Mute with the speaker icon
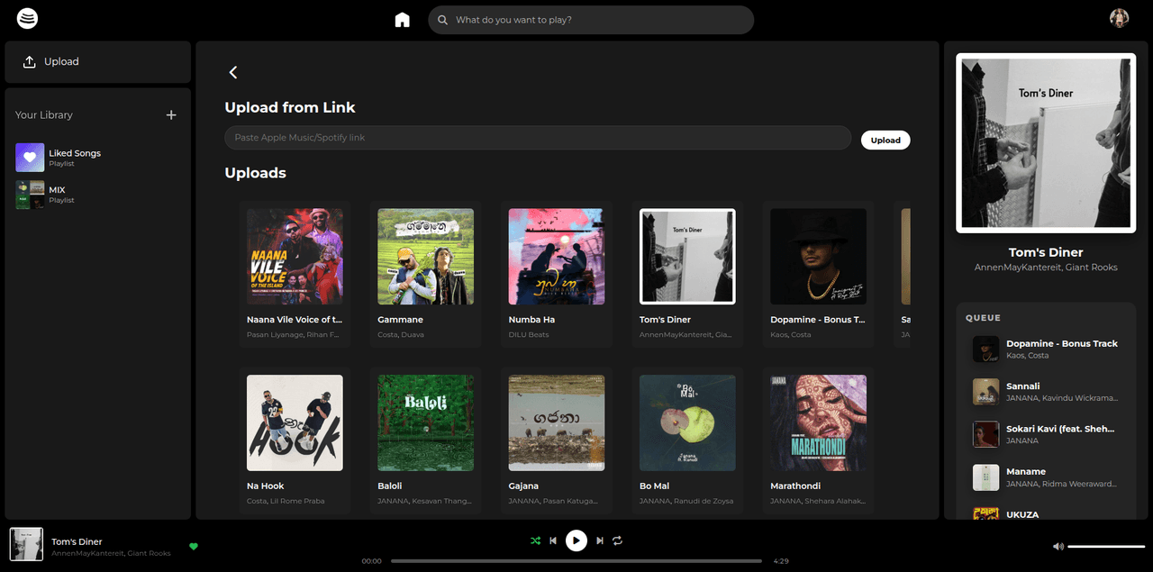Image resolution: width=1153 pixels, height=572 pixels. pyautogui.click(x=1058, y=546)
